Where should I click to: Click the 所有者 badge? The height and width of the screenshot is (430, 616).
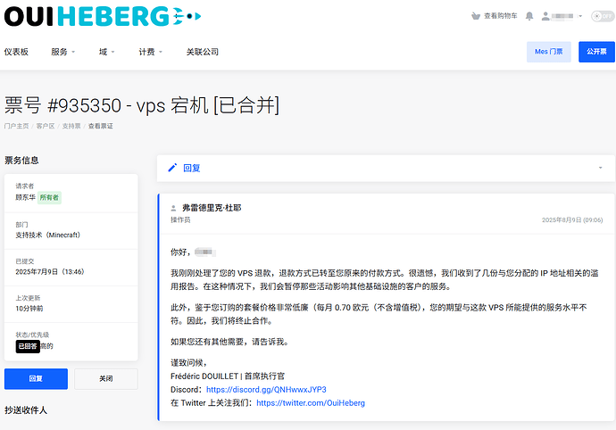point(49,197)
